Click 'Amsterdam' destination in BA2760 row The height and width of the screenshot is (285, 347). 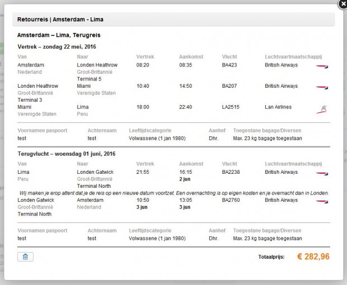[90, 200]
